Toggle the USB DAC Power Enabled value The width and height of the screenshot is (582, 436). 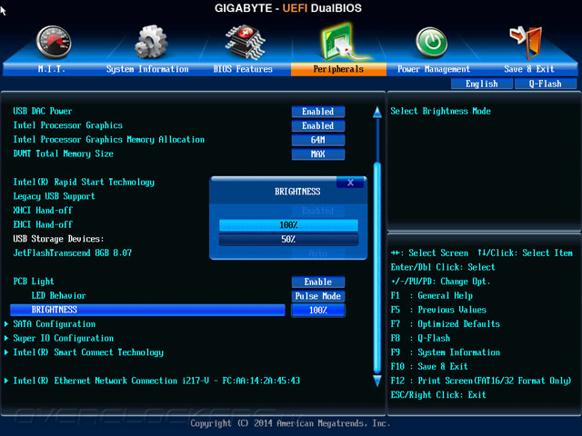[x=318, y=112]
